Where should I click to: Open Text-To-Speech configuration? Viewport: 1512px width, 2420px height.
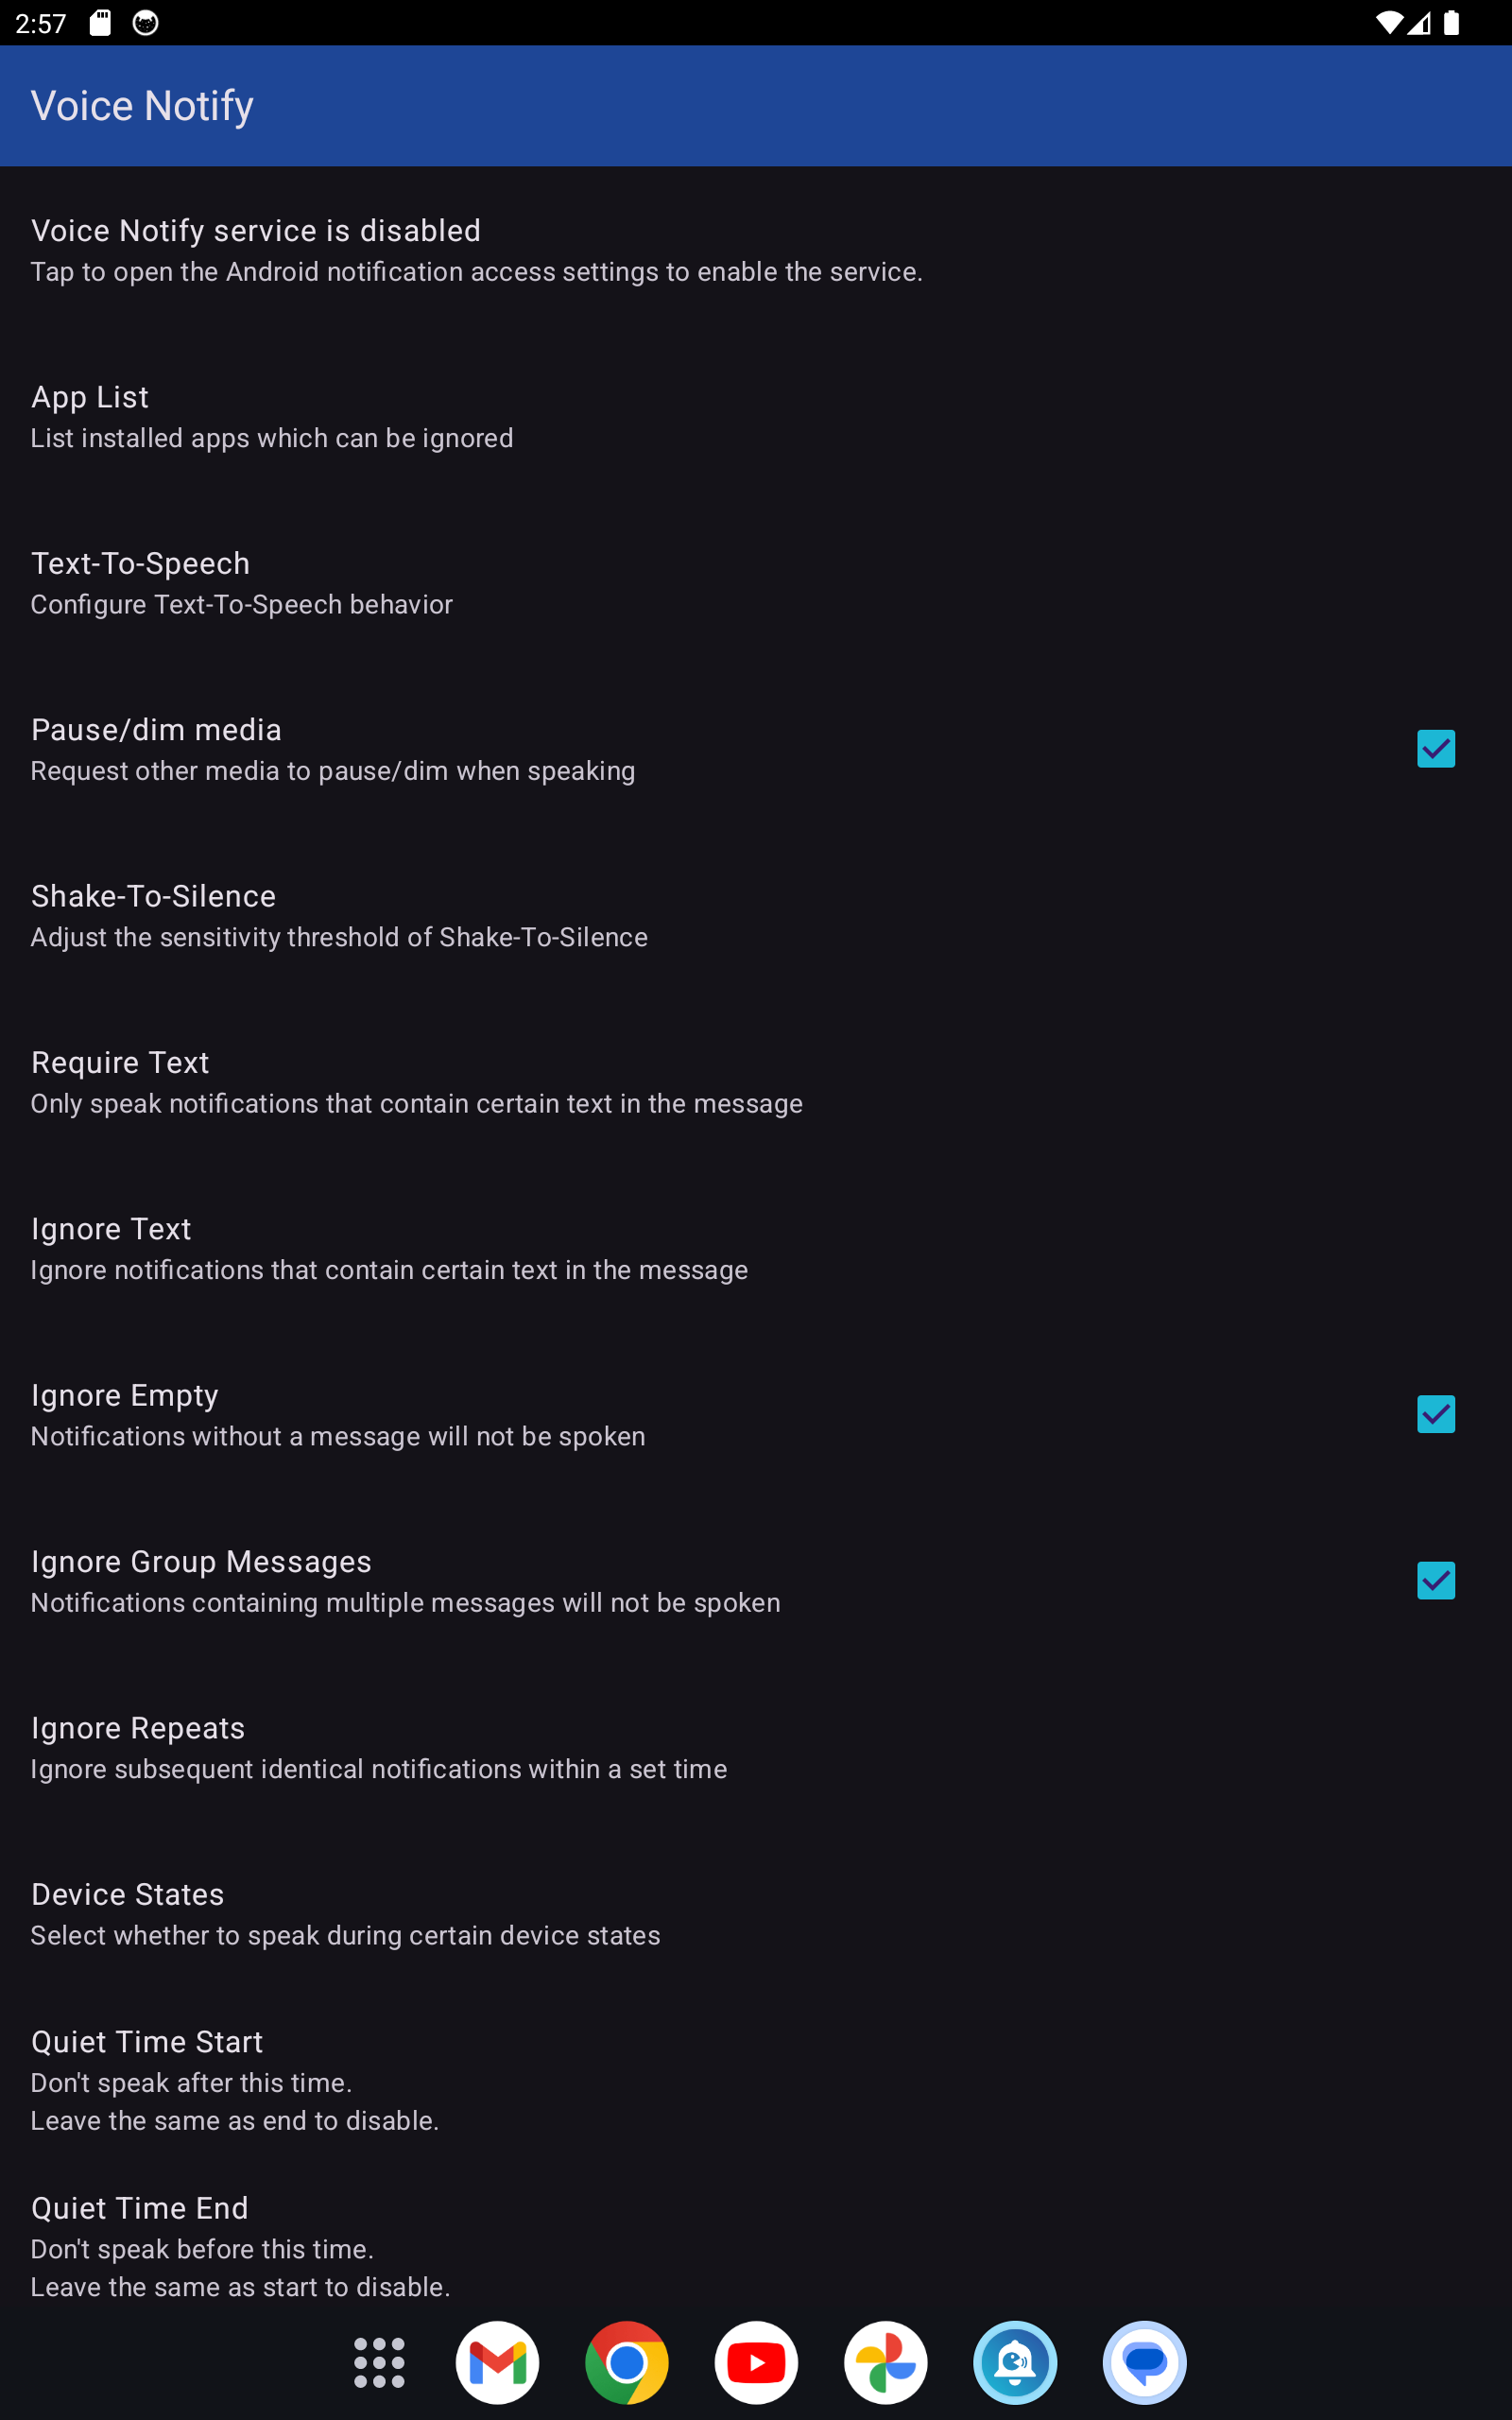[x=242, y=583]
